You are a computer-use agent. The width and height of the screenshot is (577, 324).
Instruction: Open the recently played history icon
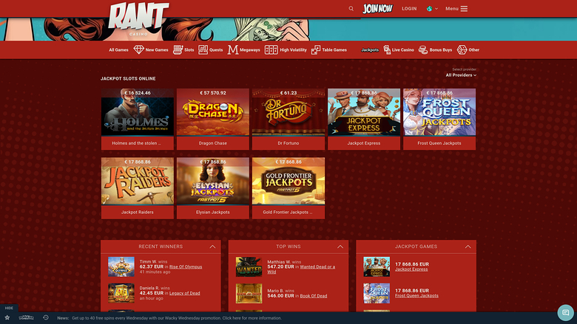coord(46,318)
